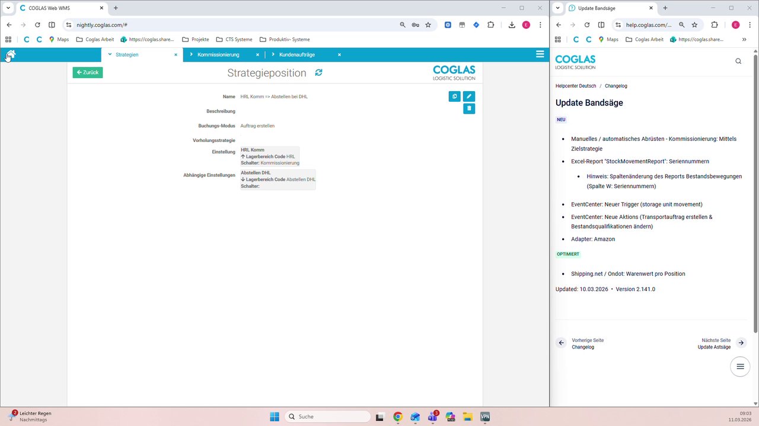Open downloads in the left browser window
Image resolution: width=759 pixels, height=426 pixels.
[x=512, y=25]
